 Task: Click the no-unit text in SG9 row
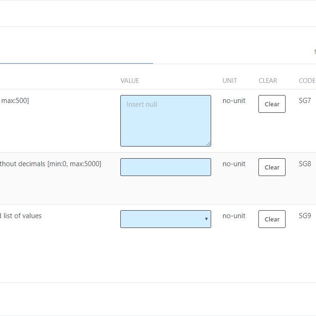(234, 216)
